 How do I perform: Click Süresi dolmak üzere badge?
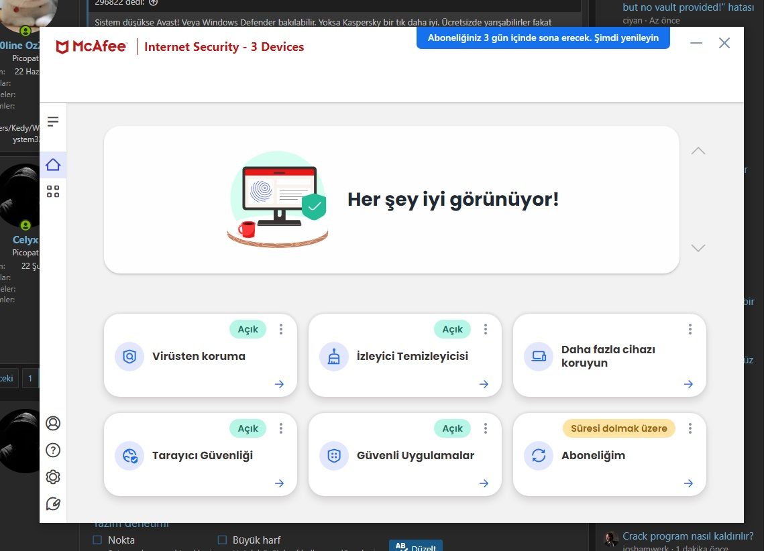click(x=619, y=428)
